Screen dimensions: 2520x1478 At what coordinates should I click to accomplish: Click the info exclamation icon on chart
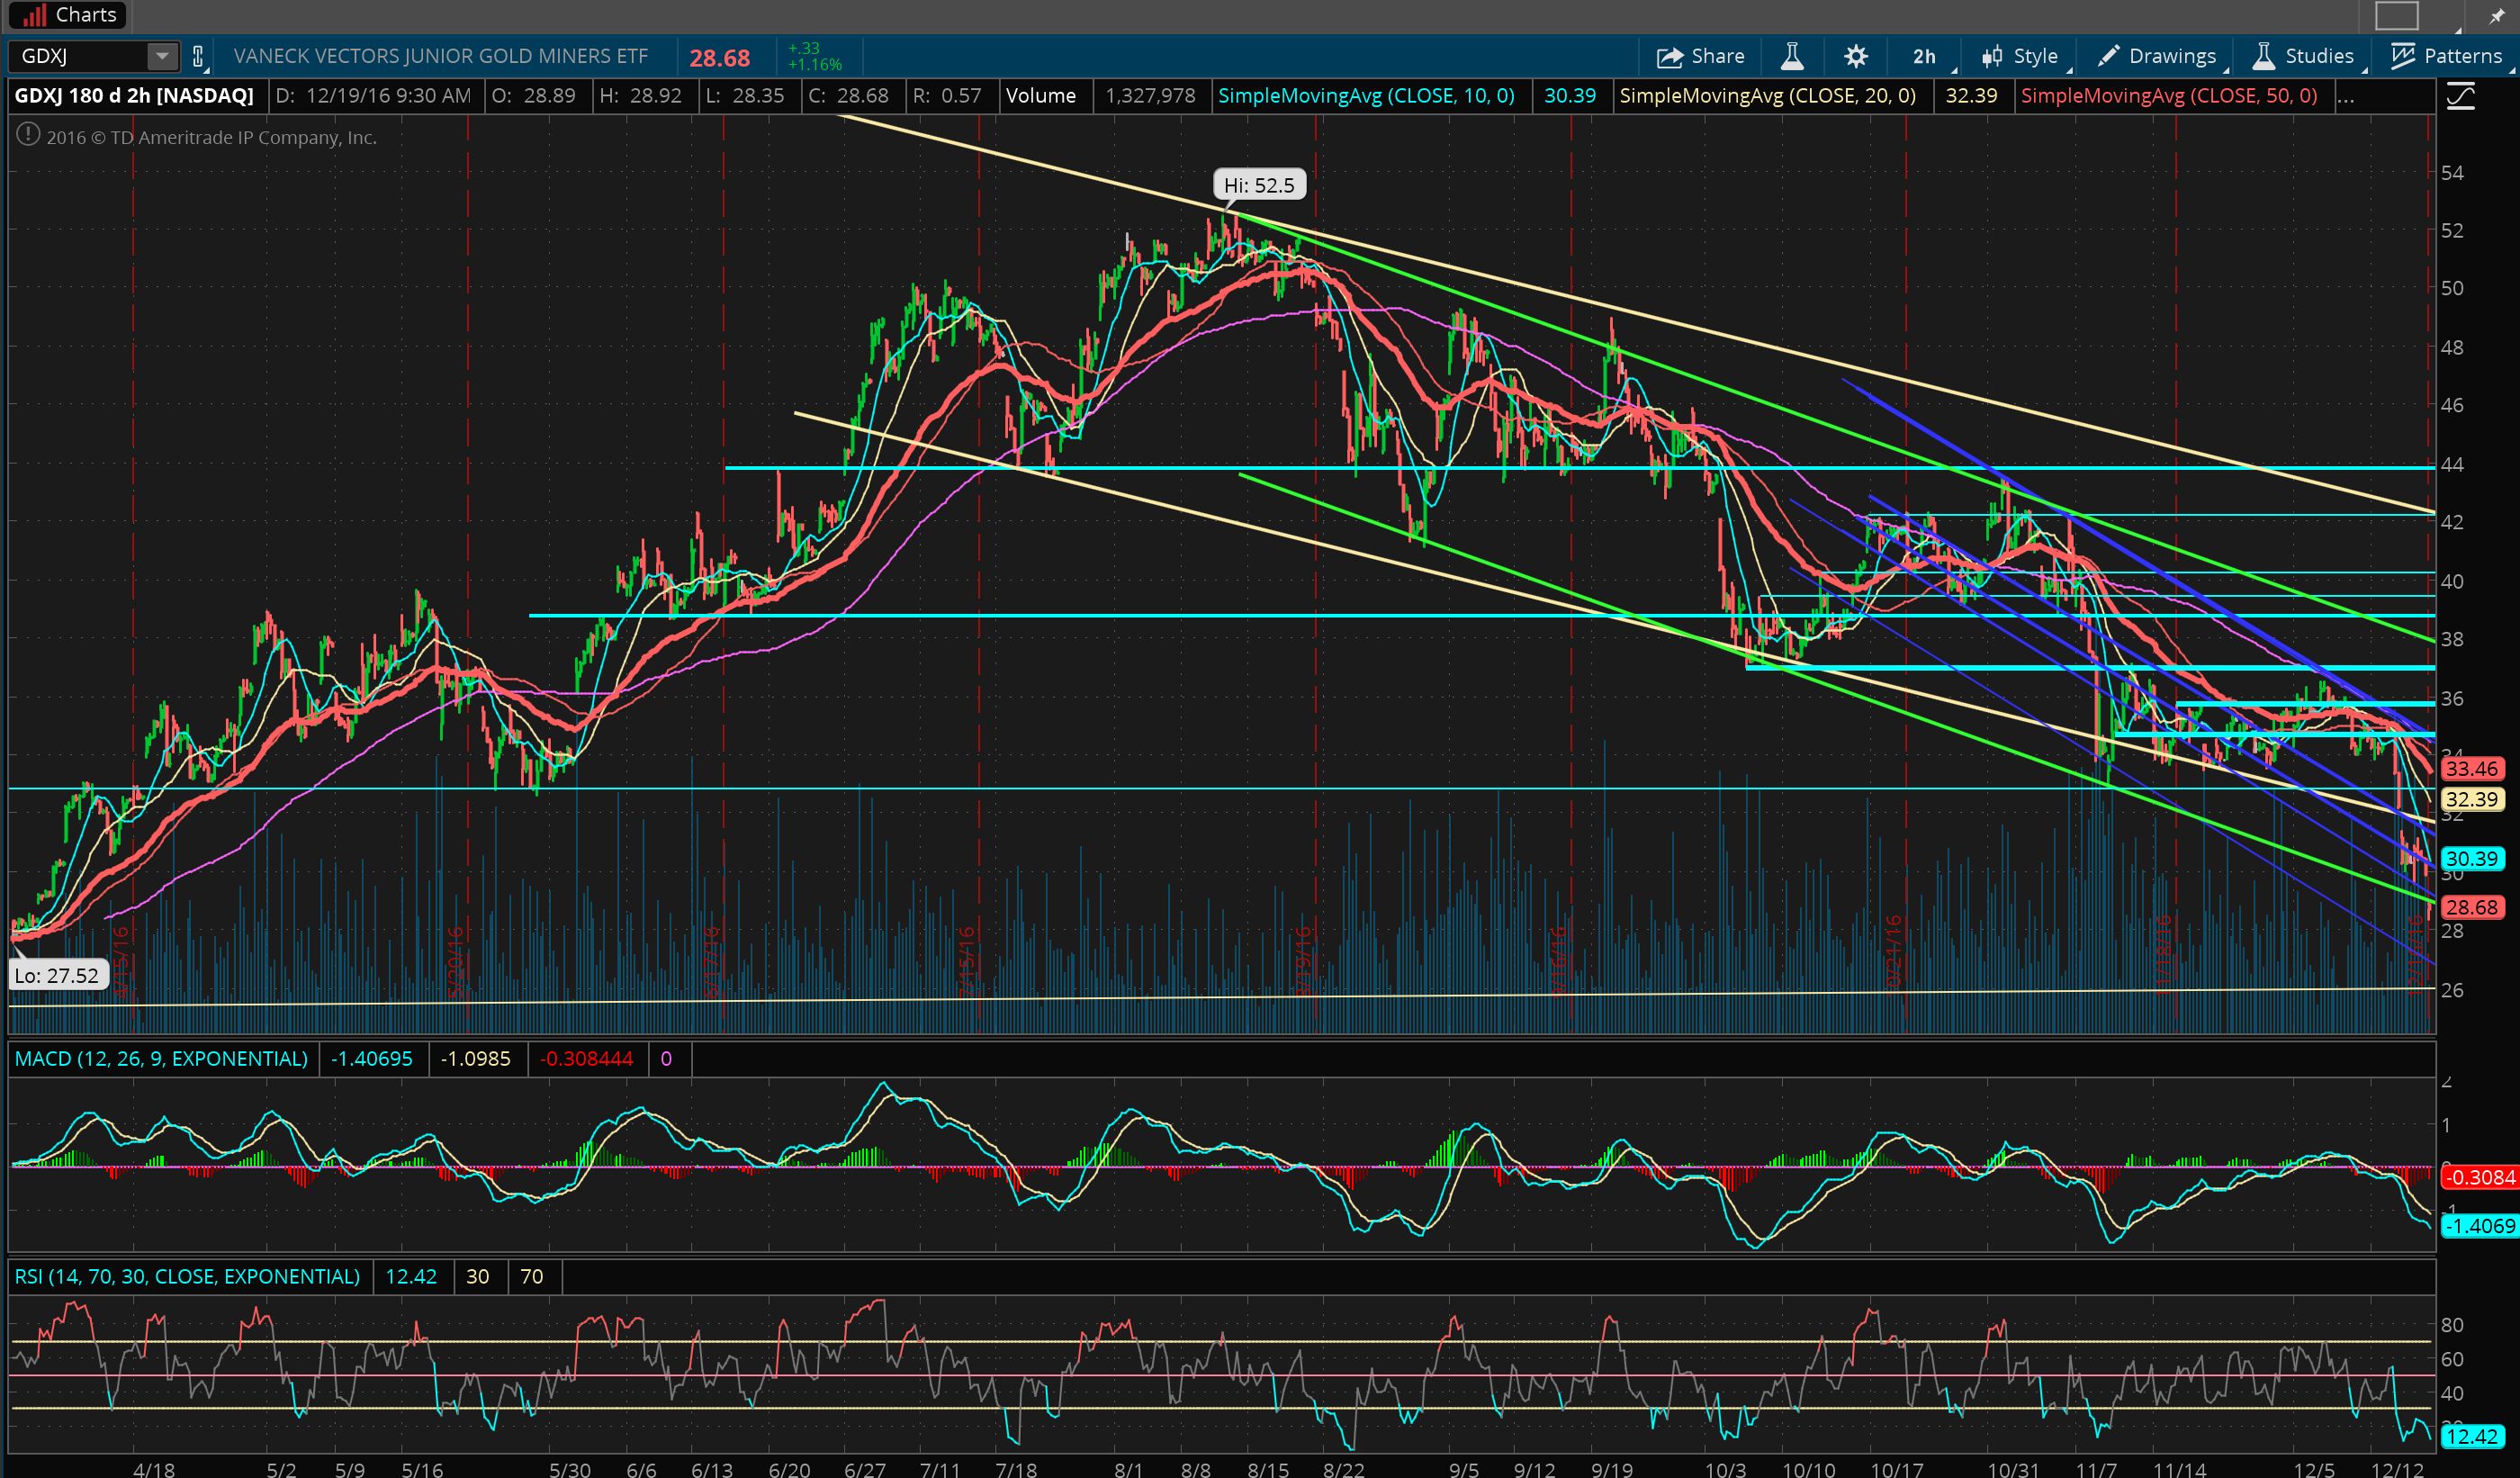28,134
